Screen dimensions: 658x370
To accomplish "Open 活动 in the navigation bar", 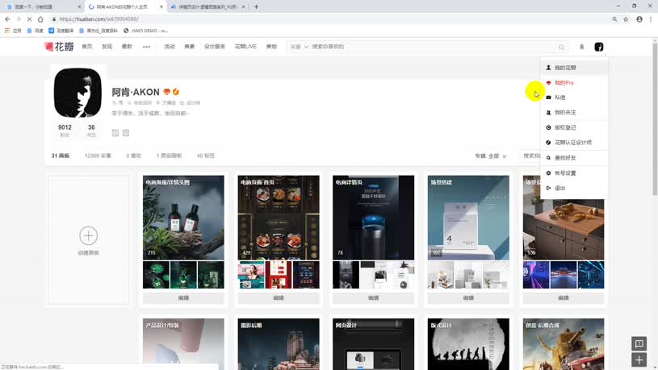I will (170, 47).
